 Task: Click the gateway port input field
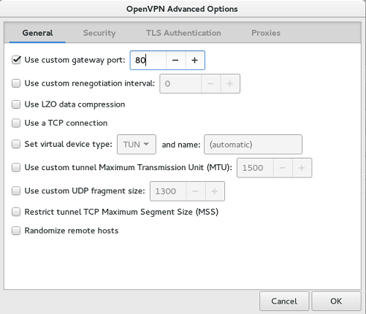click(x=148, y=61)
